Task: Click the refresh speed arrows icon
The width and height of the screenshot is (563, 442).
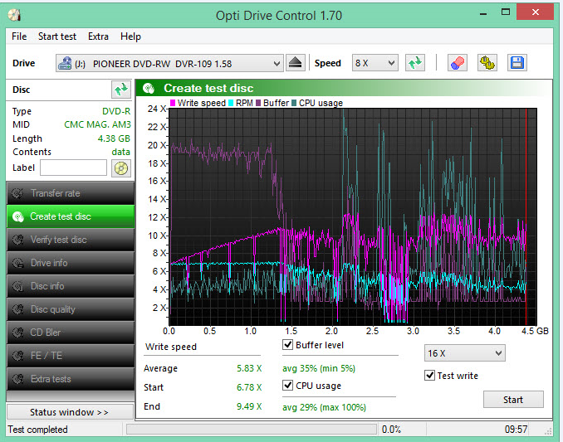Action: pos(414,63)
